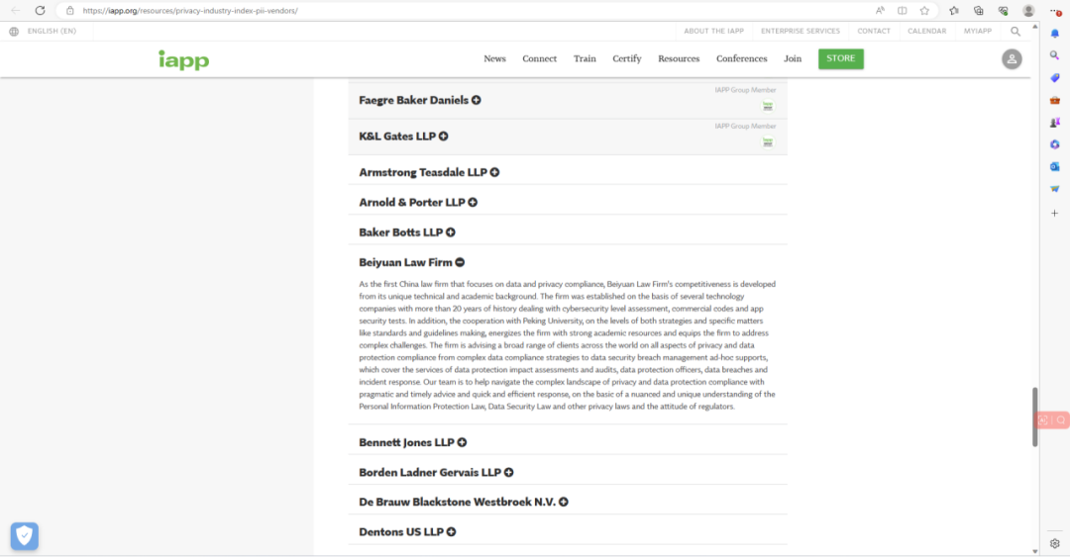Open the MYIAPP link
1070x558 pixels.
coord(978,32)
